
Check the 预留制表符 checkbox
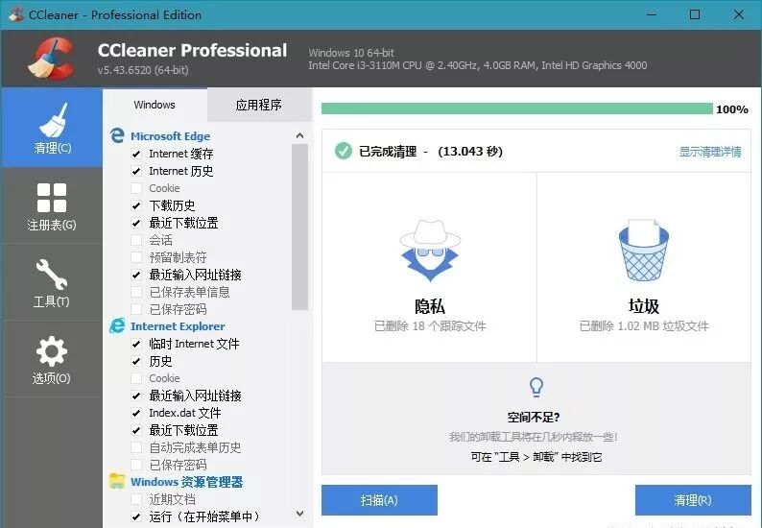pyautogui.click(x=136, y=257)
